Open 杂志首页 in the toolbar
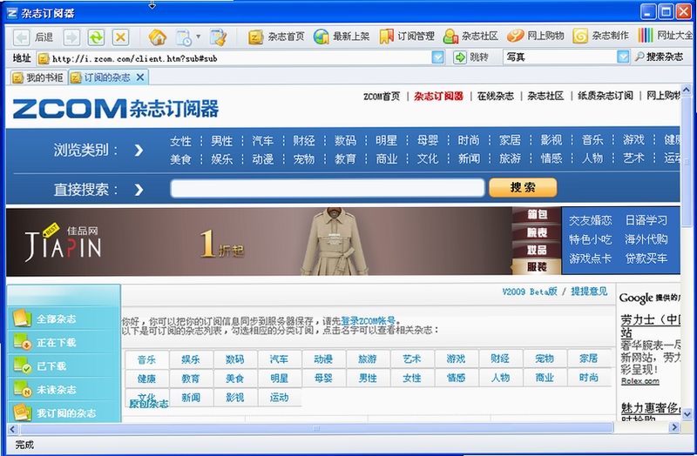Image resolution: width=697 pixels, height=456 pixels. point(276,37)
